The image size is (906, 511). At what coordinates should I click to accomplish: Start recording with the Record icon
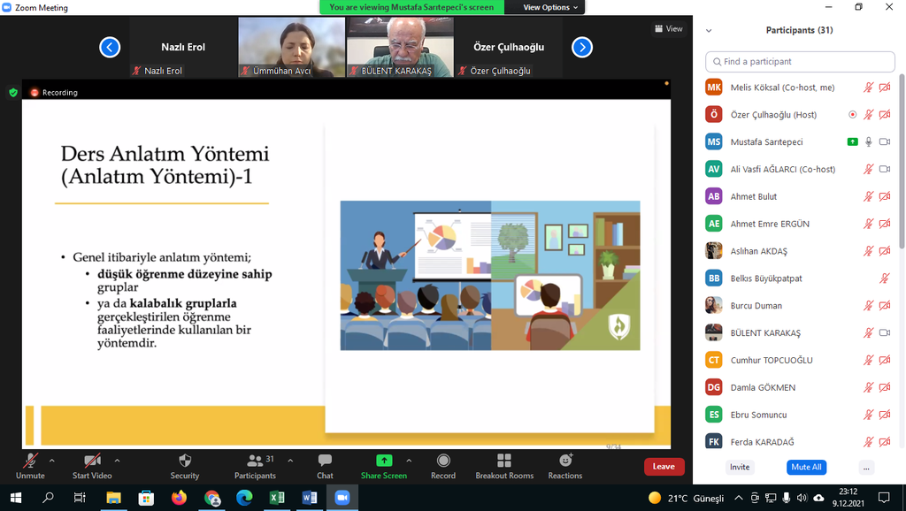coord(443,461)
